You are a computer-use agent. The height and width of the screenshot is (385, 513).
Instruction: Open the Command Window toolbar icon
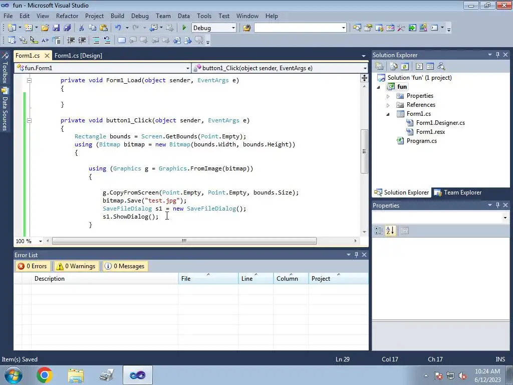coord(434,28)
